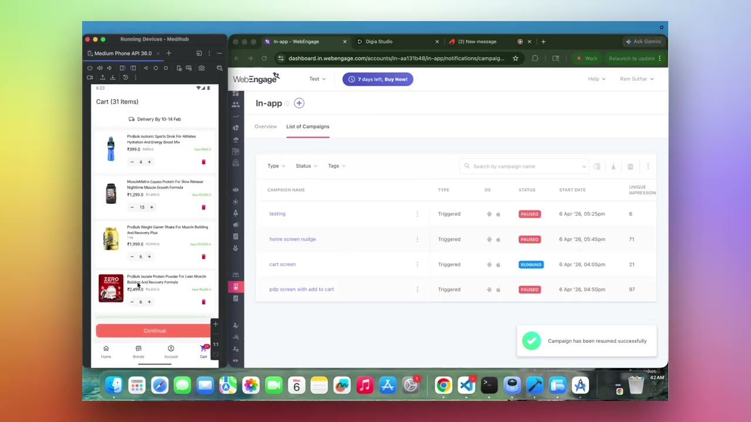Open a new Chrome tab

tap(543, 42)
